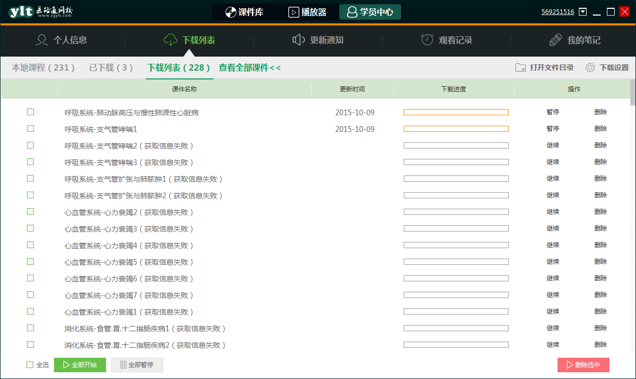Click the 下载设置 gear icon
The image size is (636, 379).
tap(590, 67)
